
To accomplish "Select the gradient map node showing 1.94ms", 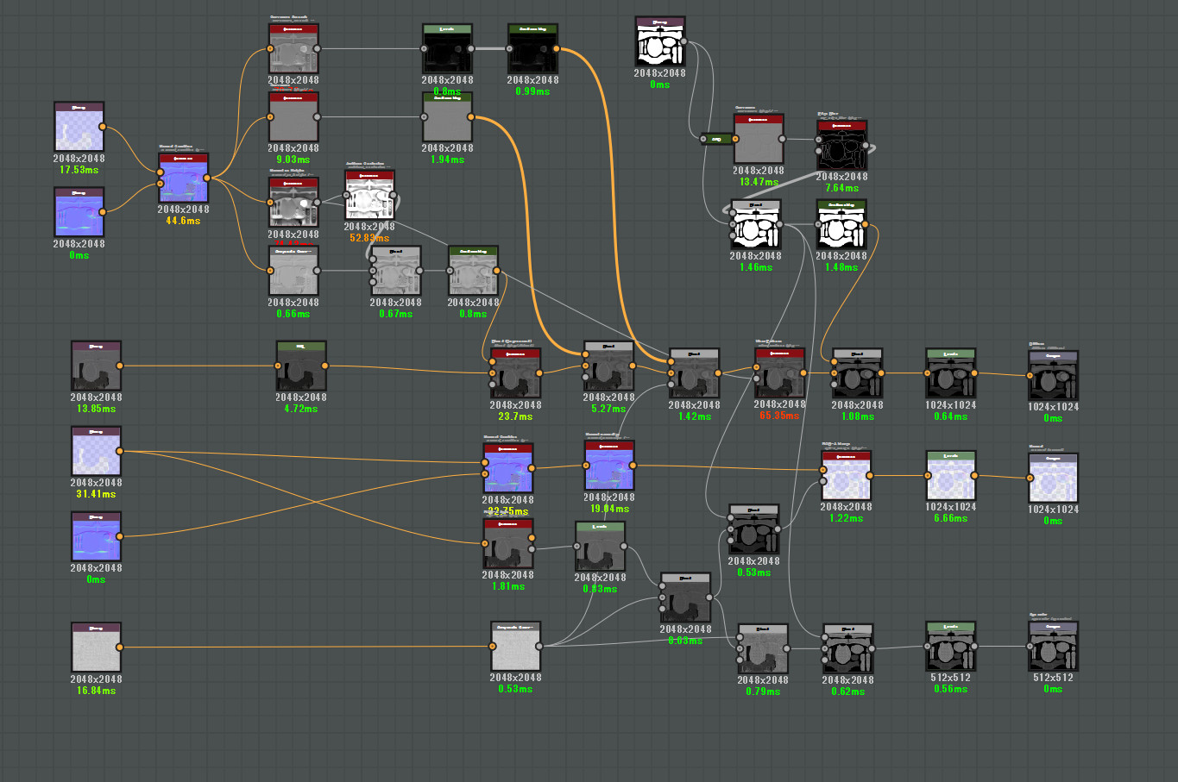I will 447,117.
